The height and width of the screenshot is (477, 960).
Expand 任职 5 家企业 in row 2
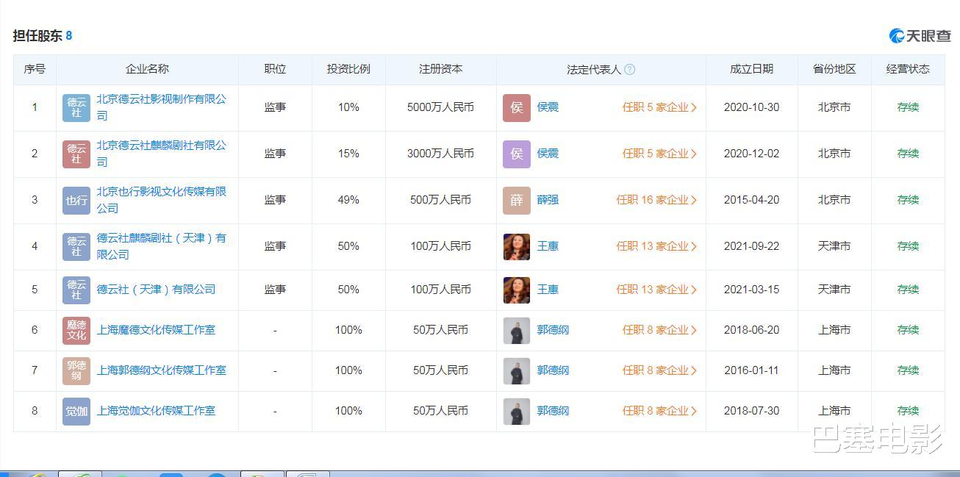[659, 154]
